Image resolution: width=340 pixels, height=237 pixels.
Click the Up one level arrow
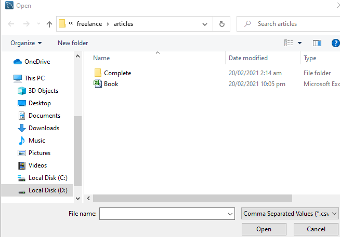49,24
